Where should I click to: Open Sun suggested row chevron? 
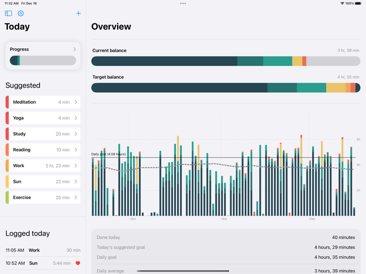point(76,182)
